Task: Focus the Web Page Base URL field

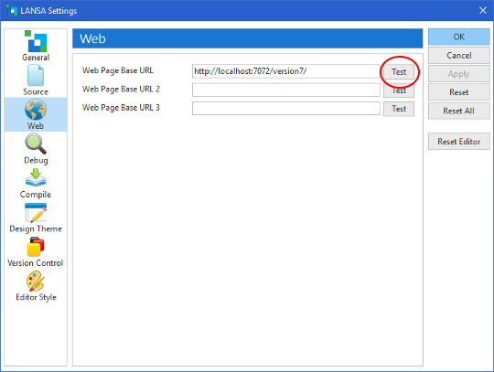Action: (x=286, y=71)
